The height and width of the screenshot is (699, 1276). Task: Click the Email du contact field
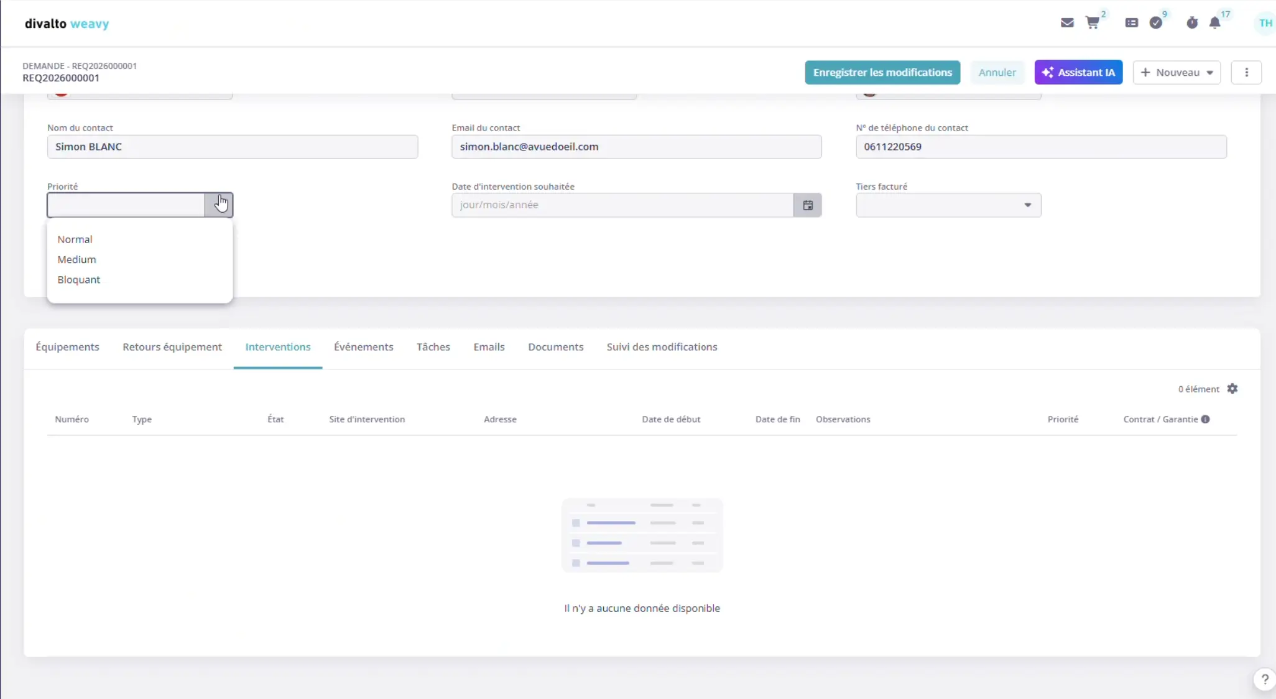637,147
